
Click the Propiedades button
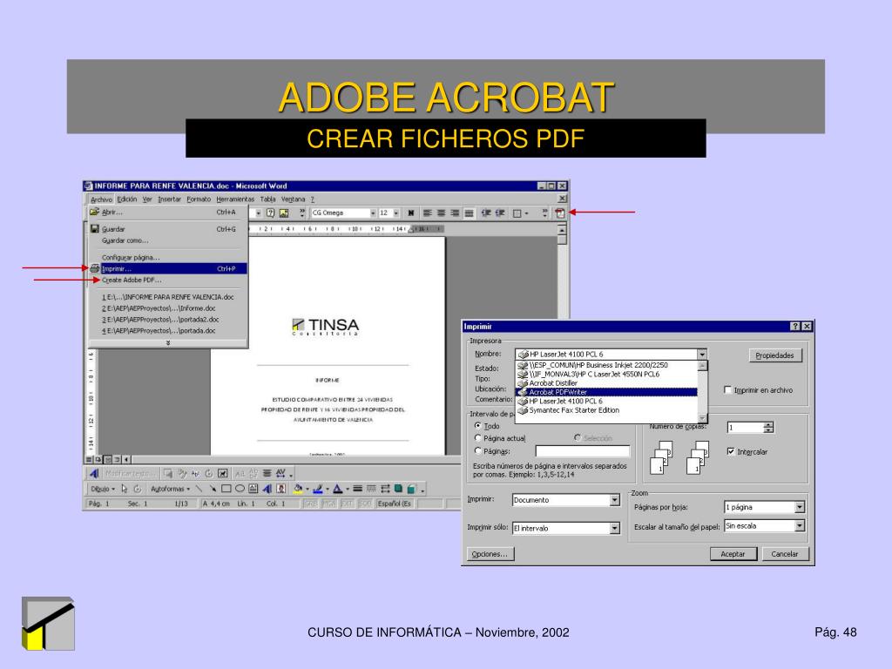coord(774,355)
